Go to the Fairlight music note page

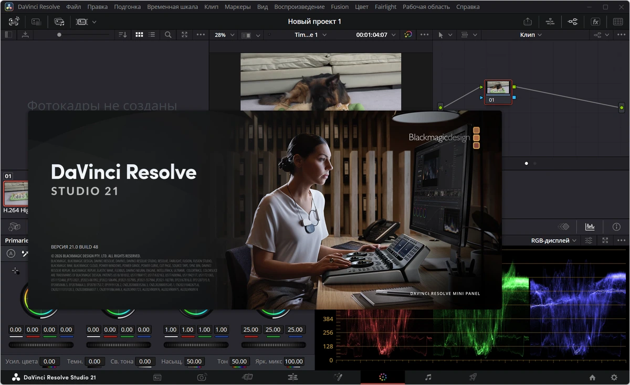pyautogui.click(x=428, y=377)
